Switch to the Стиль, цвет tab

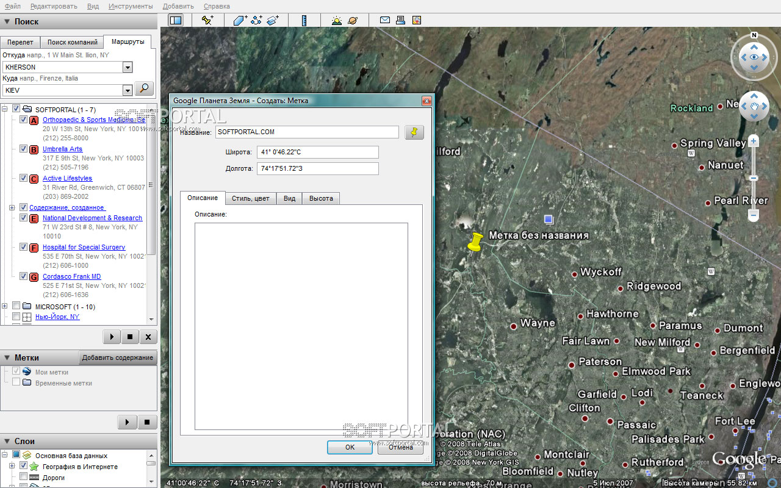tap(250, 198)
